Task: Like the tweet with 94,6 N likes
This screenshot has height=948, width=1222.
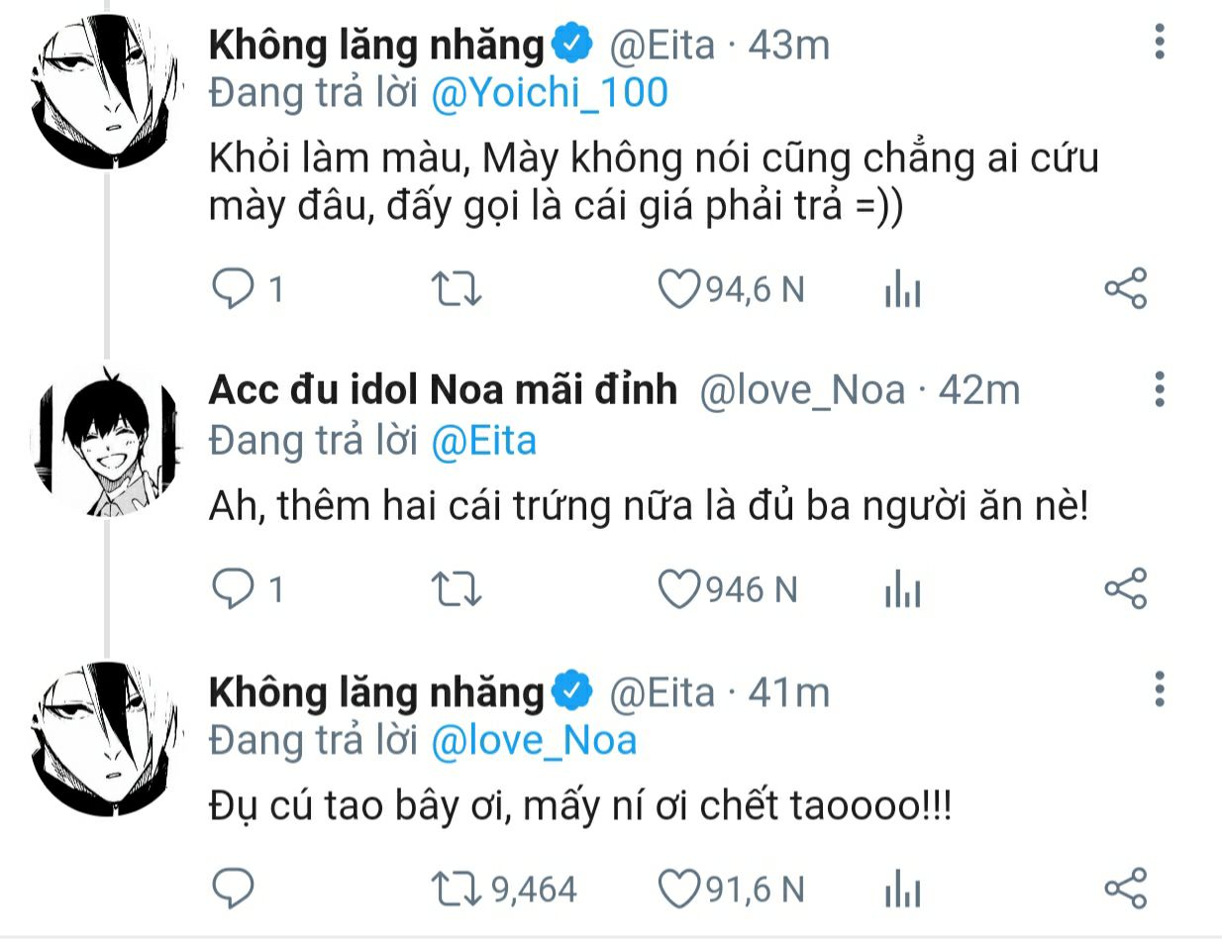Action: pyautogui.click(x=679, y=289)
